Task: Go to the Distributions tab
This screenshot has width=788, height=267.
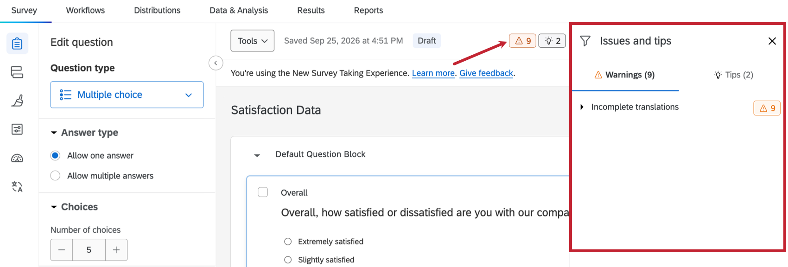Action: point(157,10)
